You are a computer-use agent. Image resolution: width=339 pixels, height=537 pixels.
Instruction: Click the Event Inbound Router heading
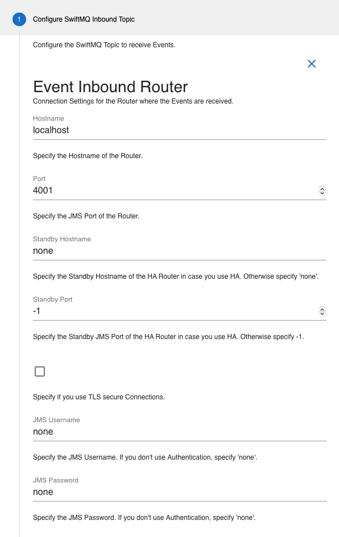(110, 86)
